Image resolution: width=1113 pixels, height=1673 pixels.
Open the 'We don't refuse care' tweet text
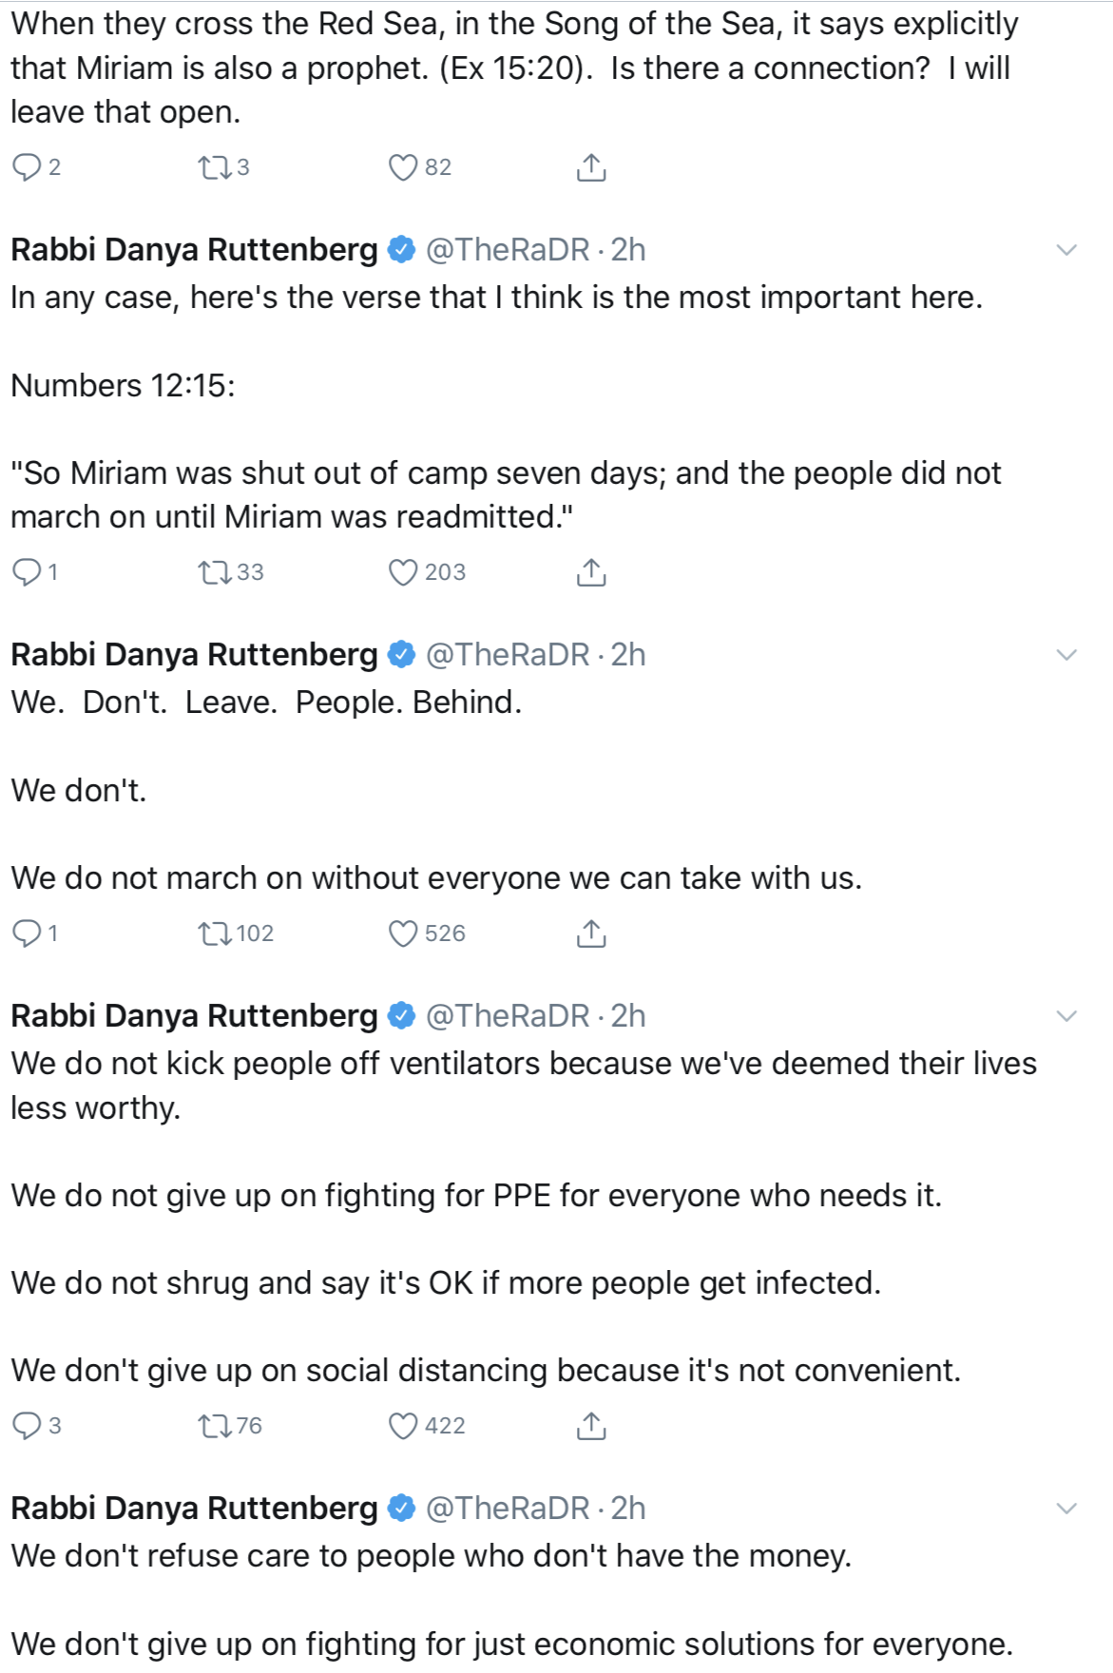tap(431, 1556)
